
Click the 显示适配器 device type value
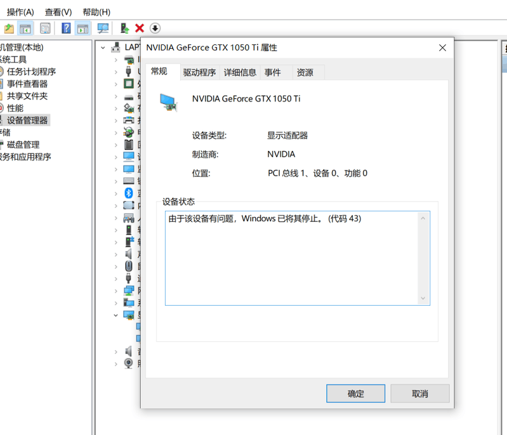click(287, 135)
